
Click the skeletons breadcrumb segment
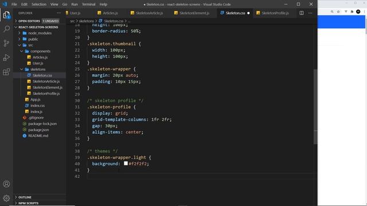[x=87, y=21]
